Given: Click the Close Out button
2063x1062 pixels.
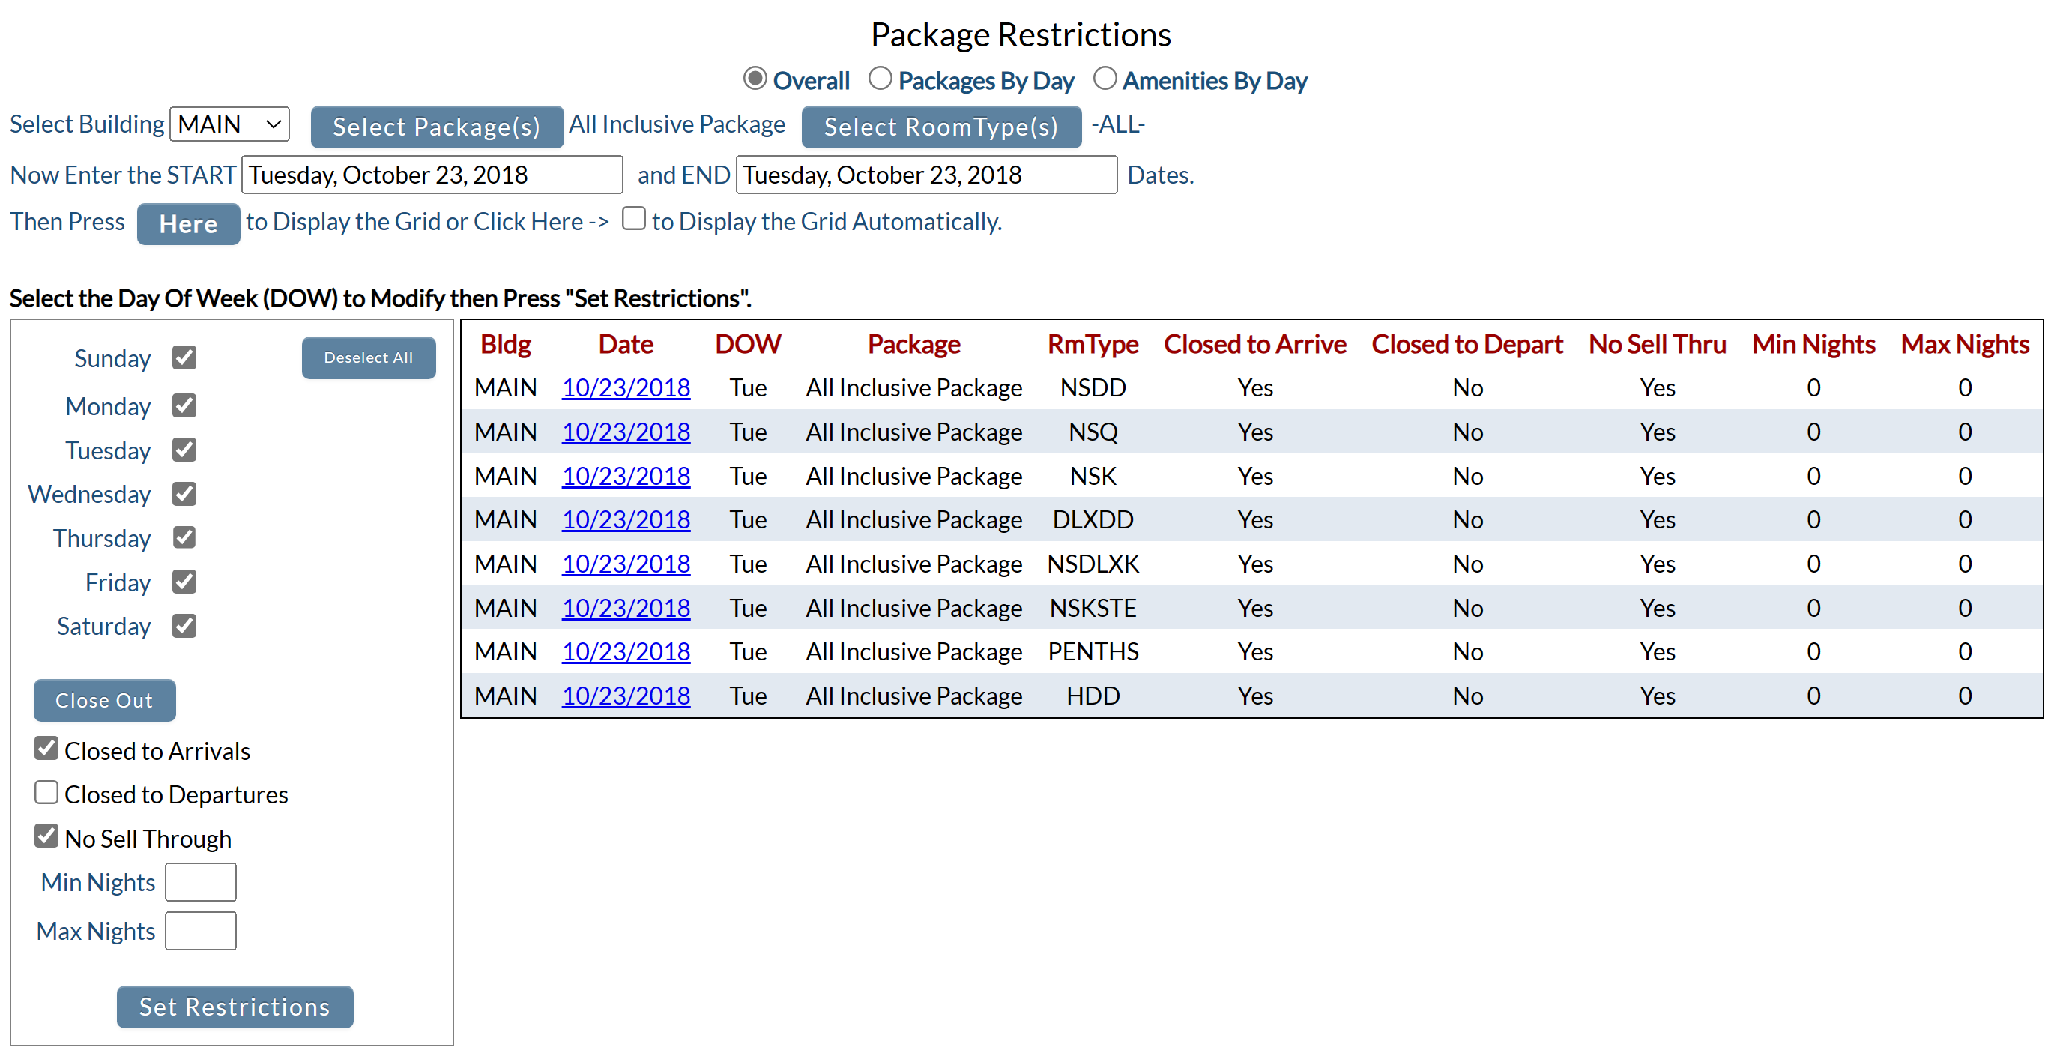Looking at the screenshot, I should pyautogui.click(x=104, y=700).
